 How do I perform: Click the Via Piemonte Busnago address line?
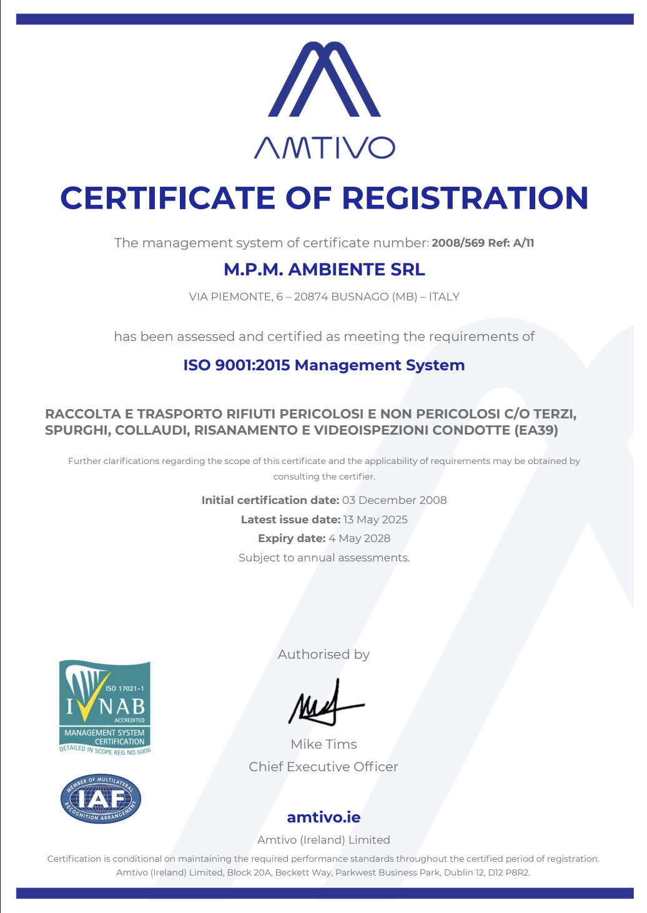coord(324,297)
